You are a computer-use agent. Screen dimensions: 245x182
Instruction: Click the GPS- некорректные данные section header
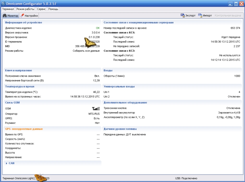click(x=24, y=129)
